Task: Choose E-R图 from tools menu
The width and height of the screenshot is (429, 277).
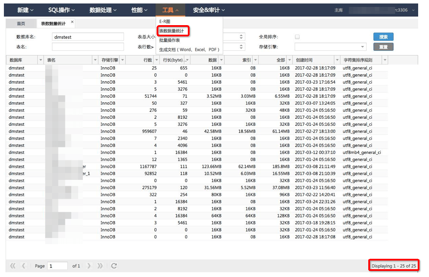Action: (165, 21)
